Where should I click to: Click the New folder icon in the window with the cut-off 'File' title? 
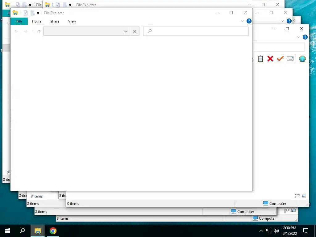pos(24,5)
